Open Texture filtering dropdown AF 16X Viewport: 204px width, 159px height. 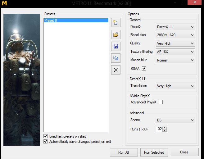(175, 52)
